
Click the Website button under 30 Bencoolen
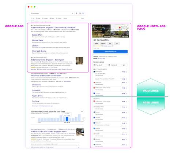tap(97, 43)
